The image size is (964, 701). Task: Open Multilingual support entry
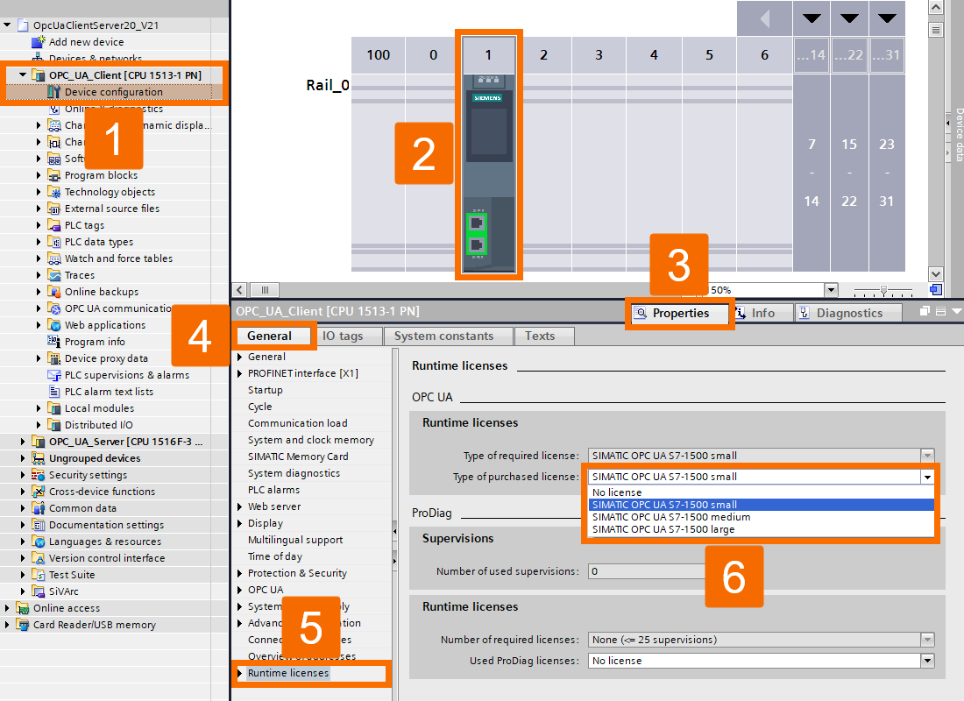pyautogui.click(x=295, y=540)
